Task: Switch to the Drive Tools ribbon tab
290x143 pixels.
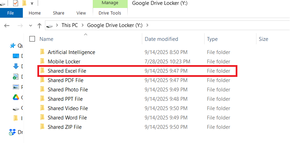Action: pyautogui.click(x=110, y=13)
